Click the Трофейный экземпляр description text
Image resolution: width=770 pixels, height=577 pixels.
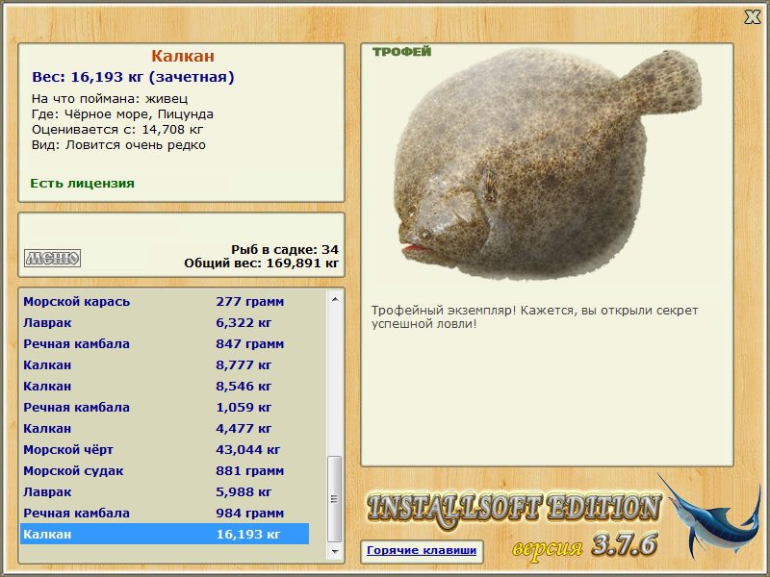534,317
